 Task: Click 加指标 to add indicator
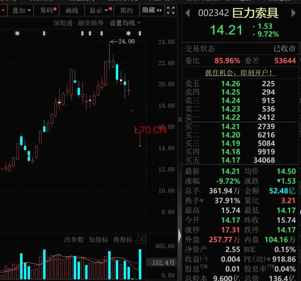click(98, 240)
